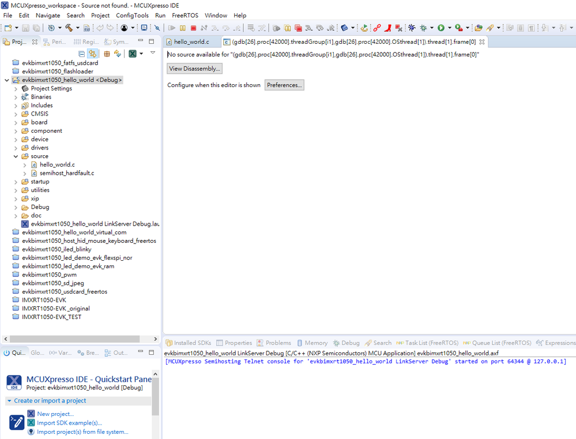The image size is (576, 439).
Task: Click the red Terminate debug icon
Action: 193,28
